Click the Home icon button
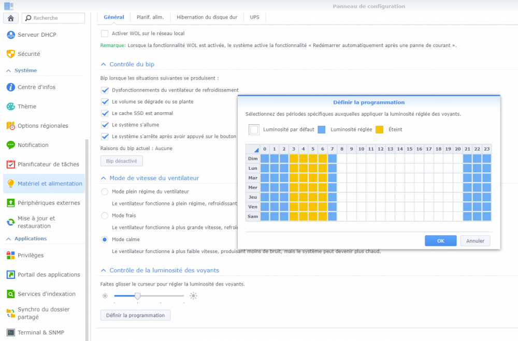 tap(11, 18)
